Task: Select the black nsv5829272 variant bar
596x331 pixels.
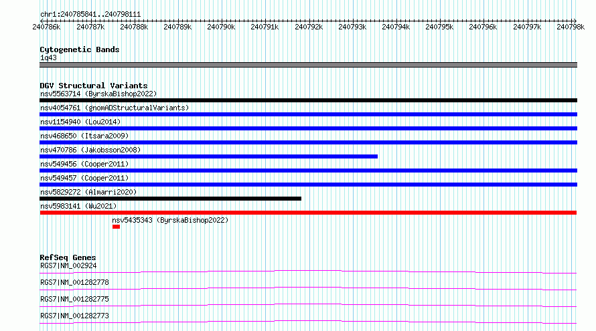Action: [170, 199]
